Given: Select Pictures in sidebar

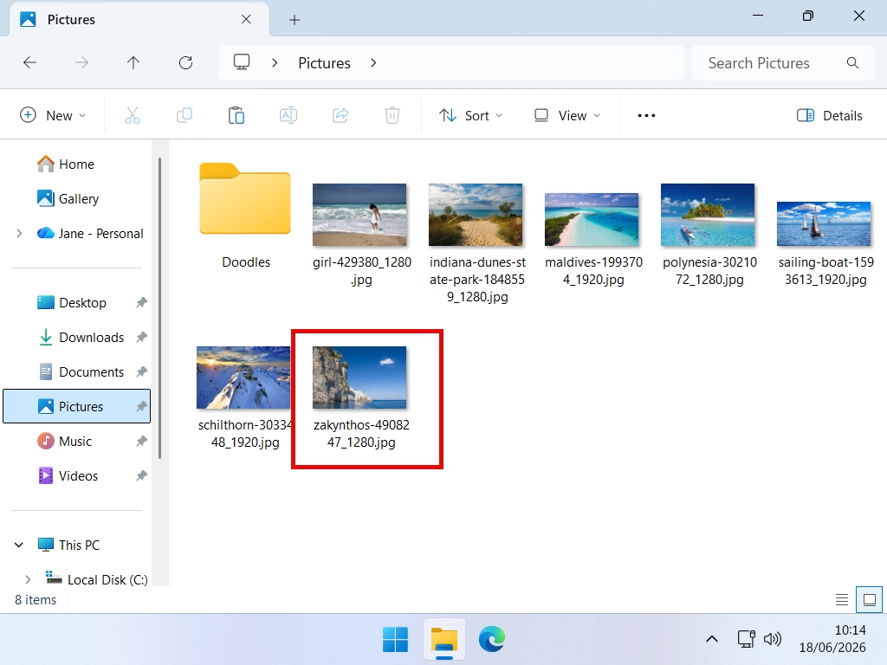Looking at the screenshot, I should (x=76, y=406).
